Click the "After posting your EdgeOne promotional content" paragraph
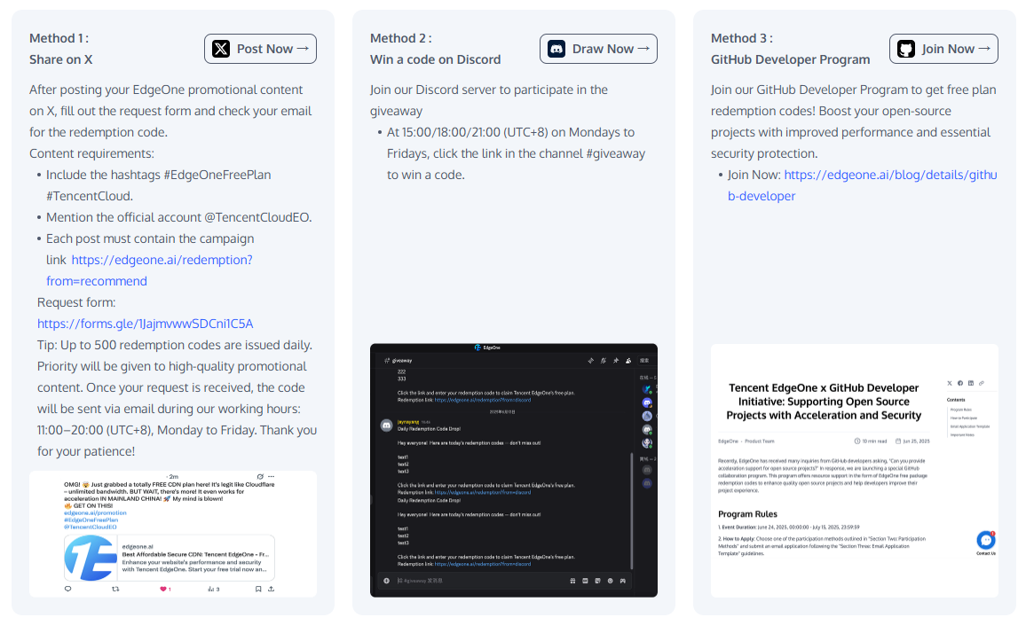The width and height of the screenshot is (1026, 625). pyautogui.click(x=170, y=111)
